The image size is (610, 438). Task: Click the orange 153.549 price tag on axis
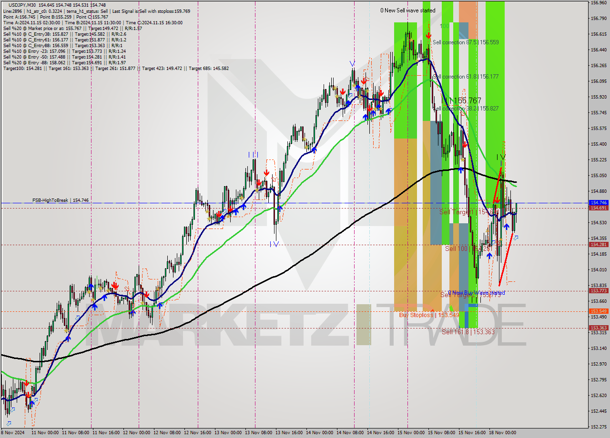tap(599, 311)
